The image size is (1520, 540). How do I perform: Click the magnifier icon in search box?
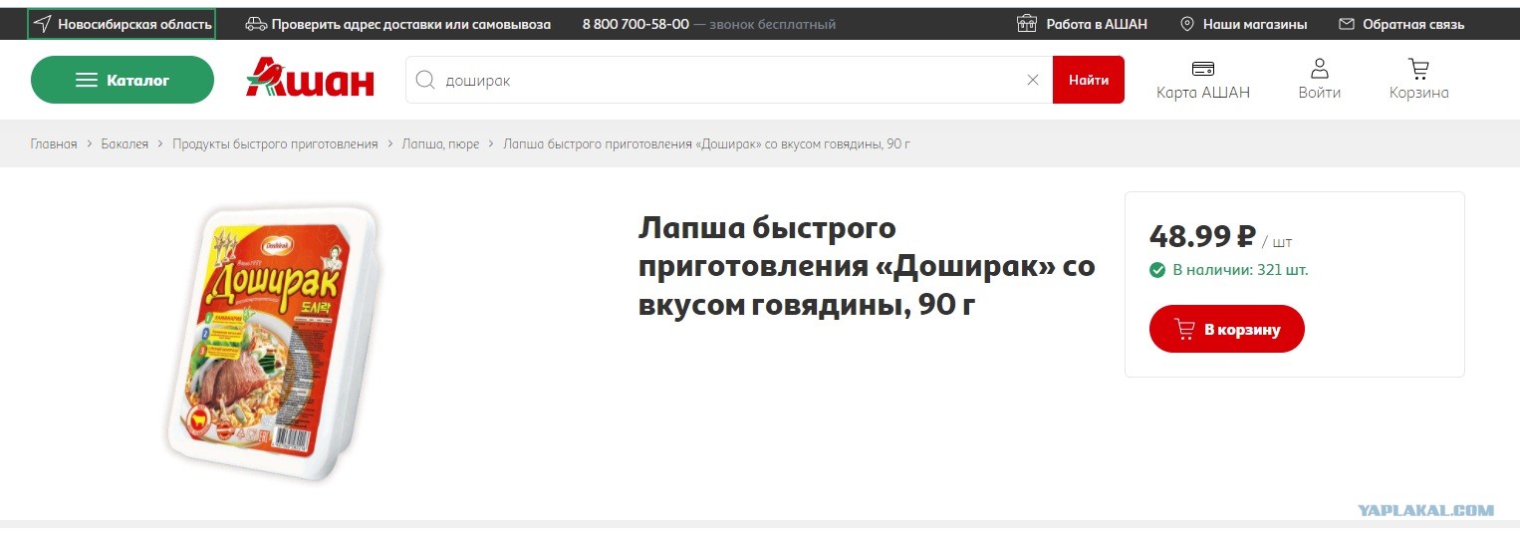click(x=425, y=81)
